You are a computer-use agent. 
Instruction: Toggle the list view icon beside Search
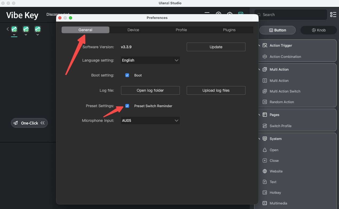pos(333,15)
